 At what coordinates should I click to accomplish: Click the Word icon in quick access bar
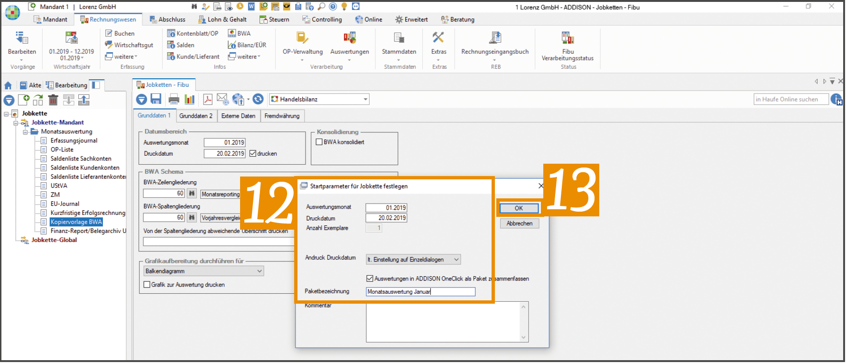click(x=251, y=7)
